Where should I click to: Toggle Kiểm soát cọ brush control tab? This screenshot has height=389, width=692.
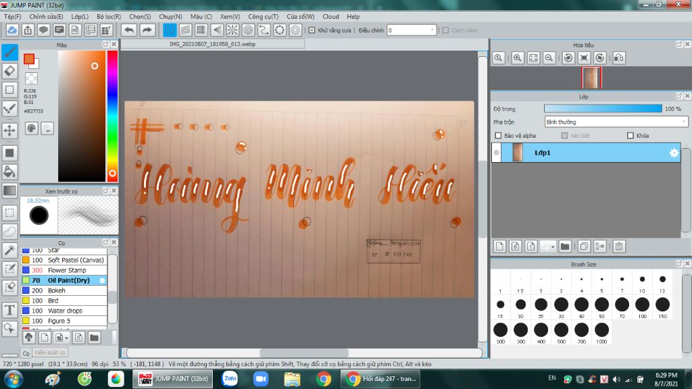point(50,353)
